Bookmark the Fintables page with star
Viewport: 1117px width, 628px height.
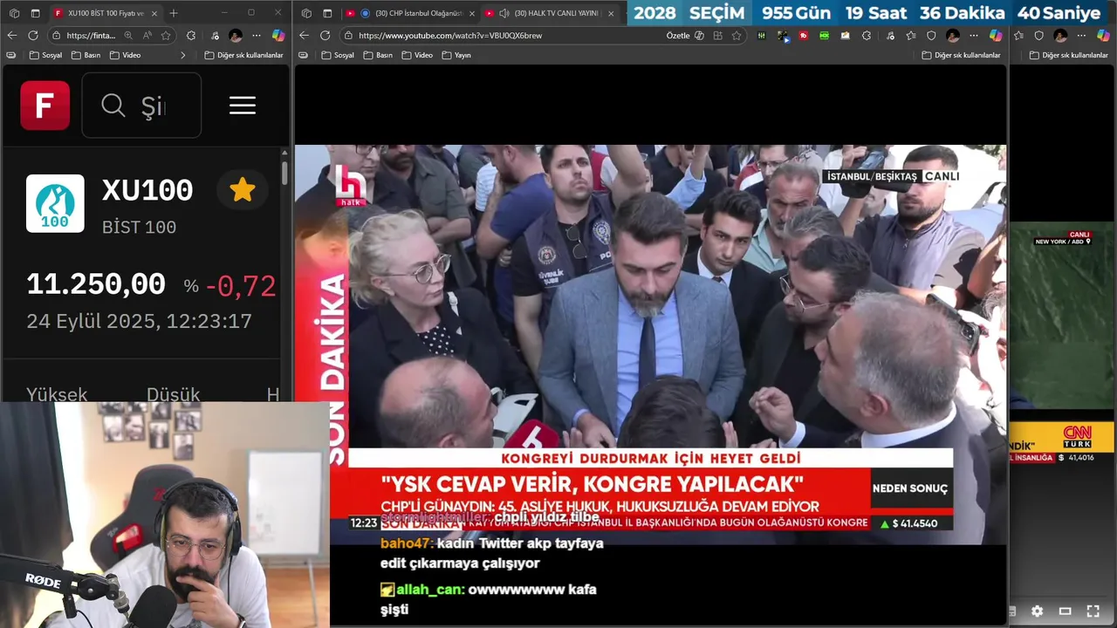coord(166,36)
